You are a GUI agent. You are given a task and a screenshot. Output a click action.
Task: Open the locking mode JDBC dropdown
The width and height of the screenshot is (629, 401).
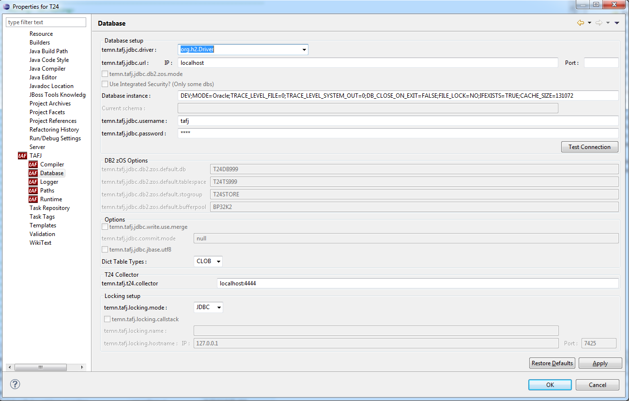tap(218, 307)
